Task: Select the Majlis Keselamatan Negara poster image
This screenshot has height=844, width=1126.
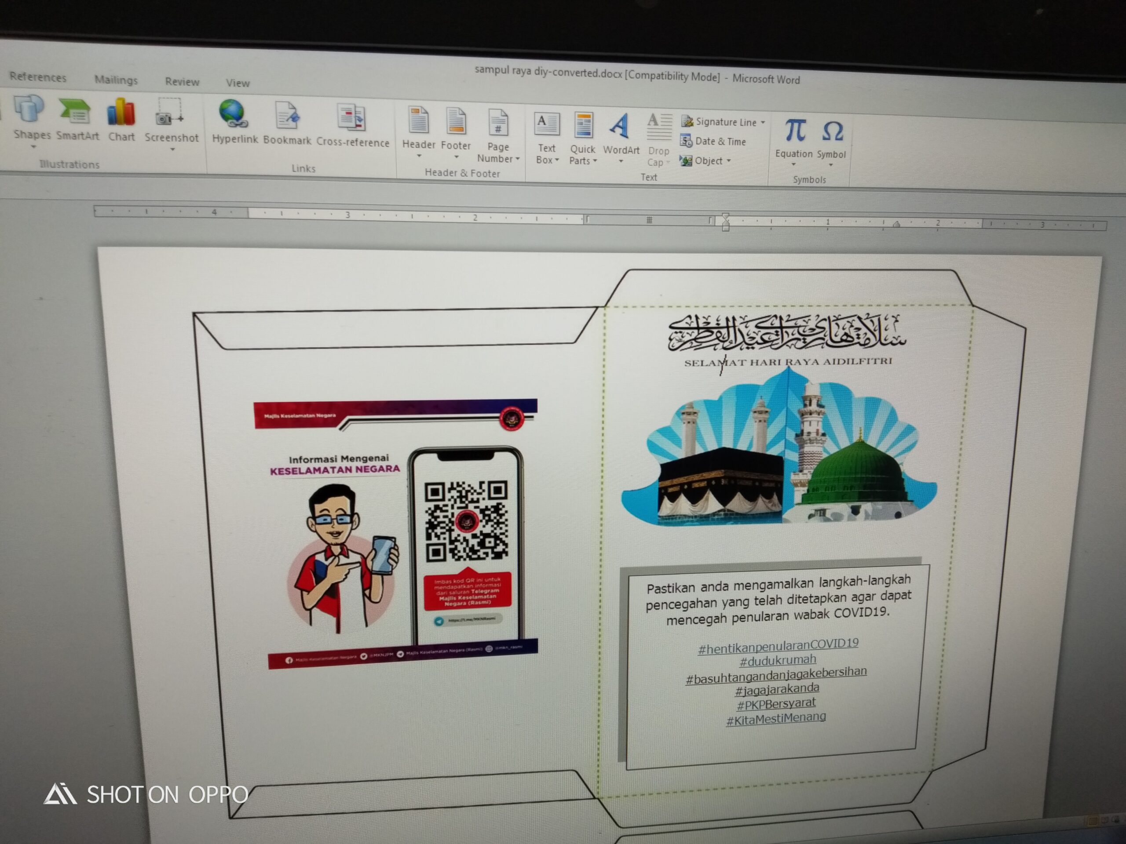Action: click(x=395, y=533)
